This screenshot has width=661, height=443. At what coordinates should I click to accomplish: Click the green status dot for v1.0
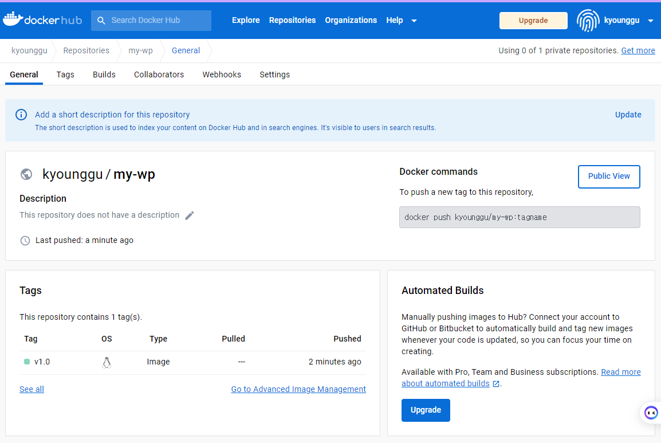tap(27, 362)
